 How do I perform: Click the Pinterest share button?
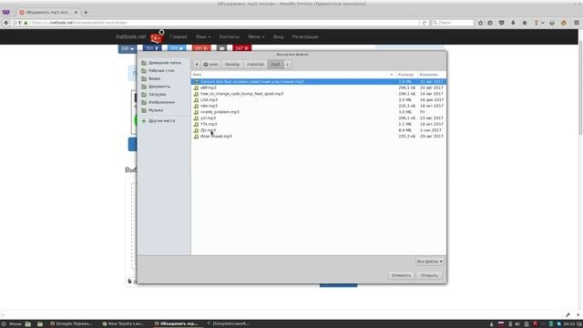click(242, 48)
